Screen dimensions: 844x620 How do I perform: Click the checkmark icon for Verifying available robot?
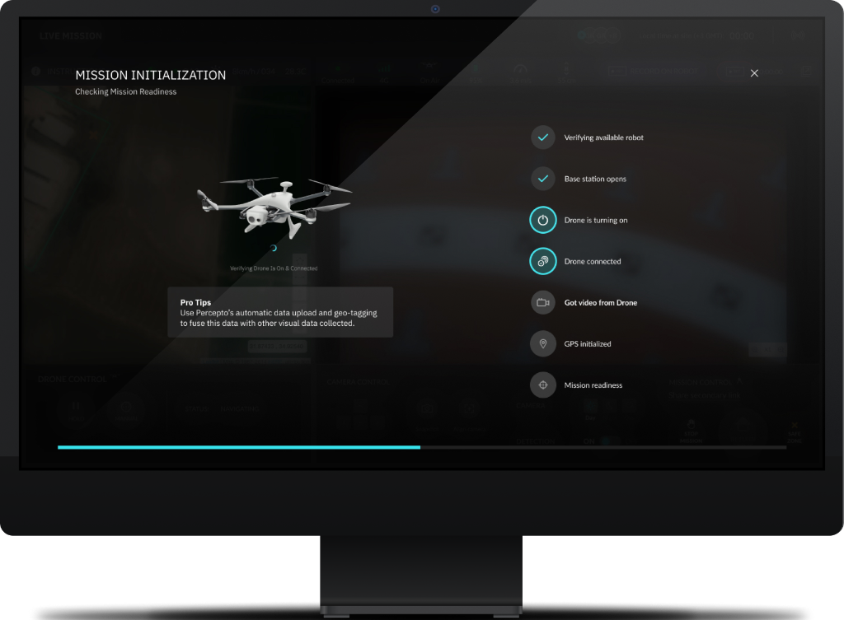pos(543,138)
